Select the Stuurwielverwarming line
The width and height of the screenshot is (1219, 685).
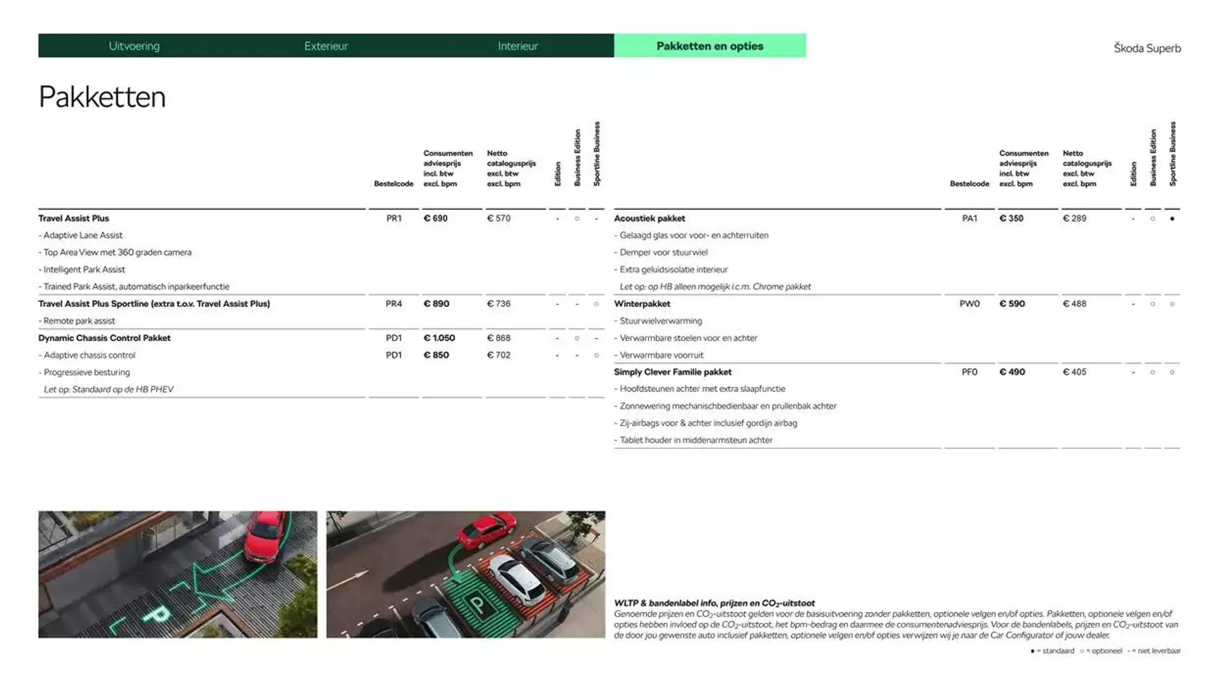(x=658, y=321)
